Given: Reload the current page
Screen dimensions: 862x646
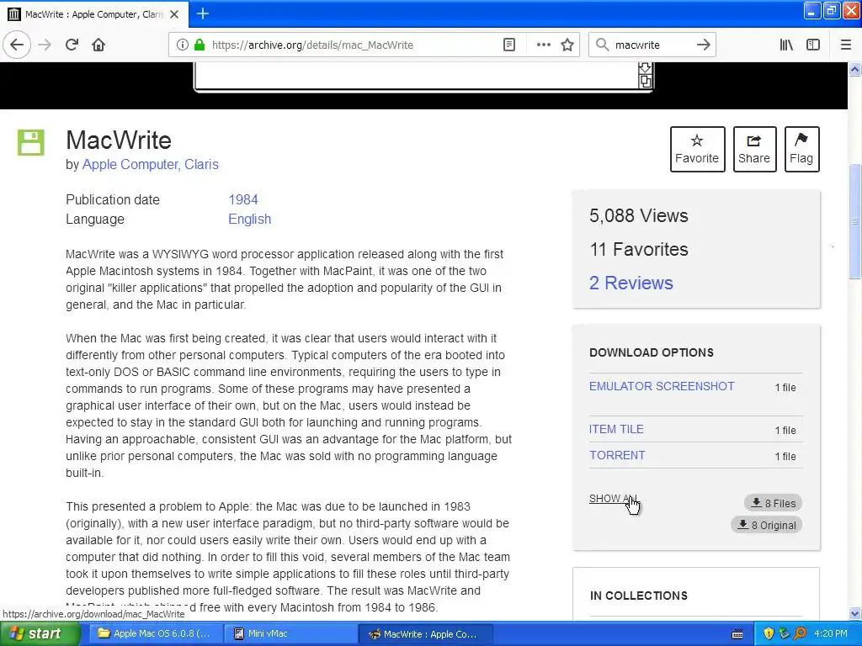Looking at the screenshot, I should 72,45.
